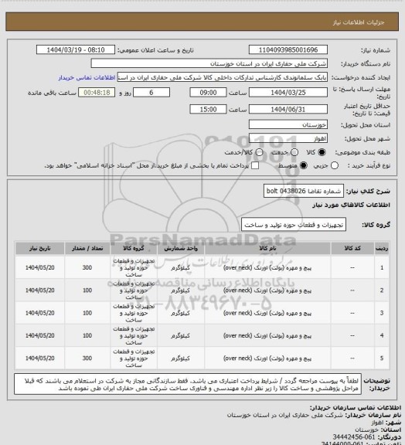
Task: Click the goods group field تجهیزات و قطعات
Action: click(294, 225)
